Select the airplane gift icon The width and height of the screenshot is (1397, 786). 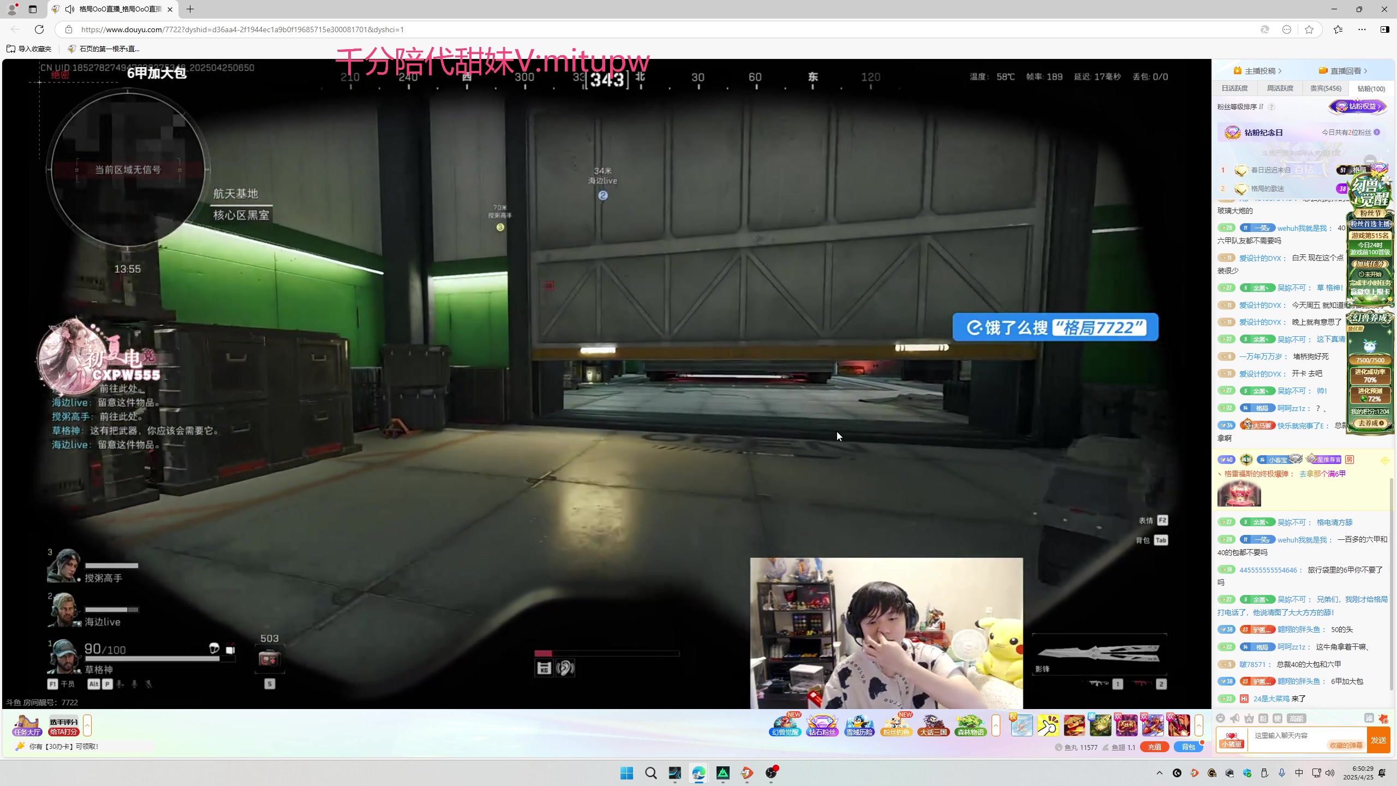tap(1022, 725)
